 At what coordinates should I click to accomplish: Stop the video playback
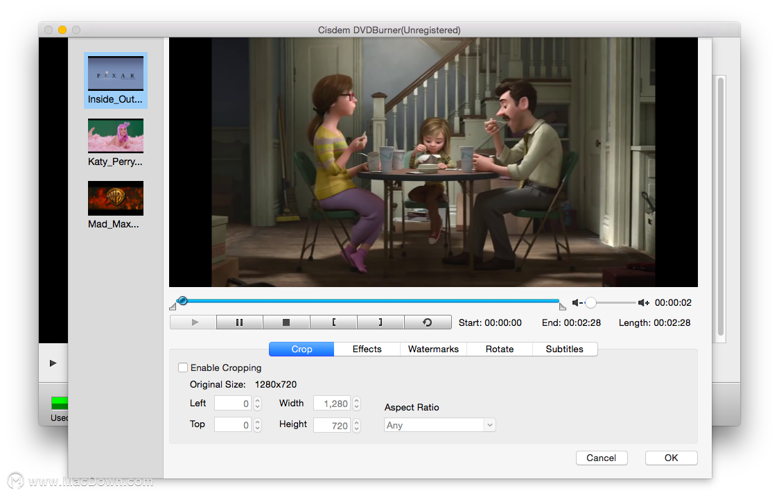[286, 322]
